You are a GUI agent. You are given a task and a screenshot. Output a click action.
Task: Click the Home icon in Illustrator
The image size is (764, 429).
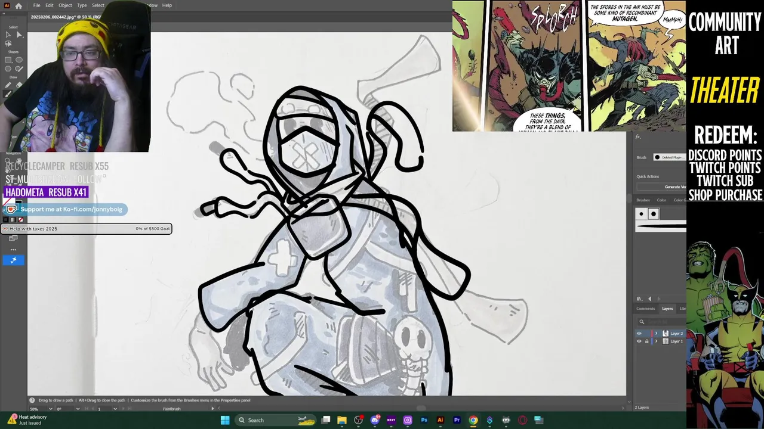[x=19, y=5]
